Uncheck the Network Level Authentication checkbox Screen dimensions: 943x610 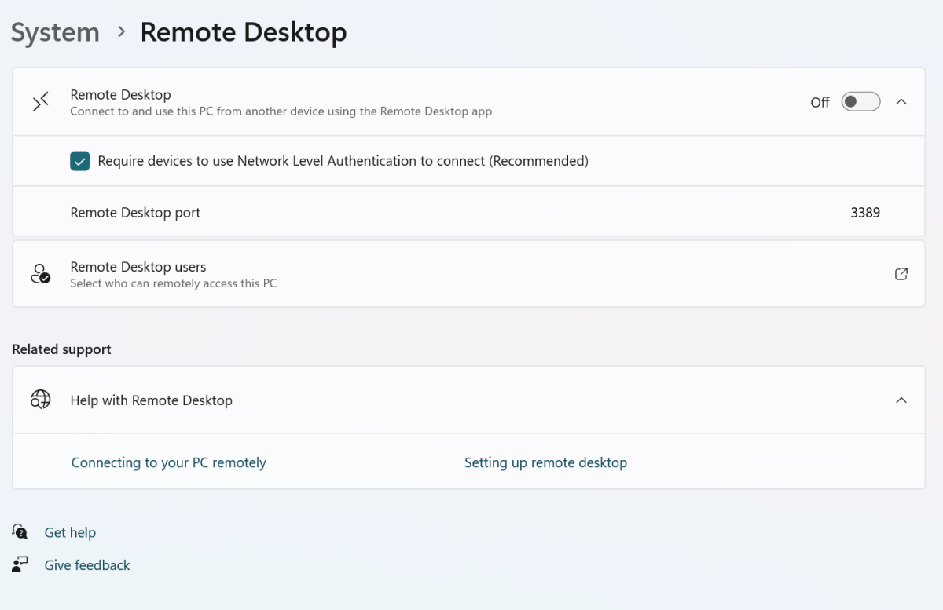click(80, 161)
